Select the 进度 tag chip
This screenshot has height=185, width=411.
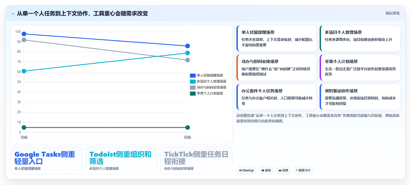point(283,170)
